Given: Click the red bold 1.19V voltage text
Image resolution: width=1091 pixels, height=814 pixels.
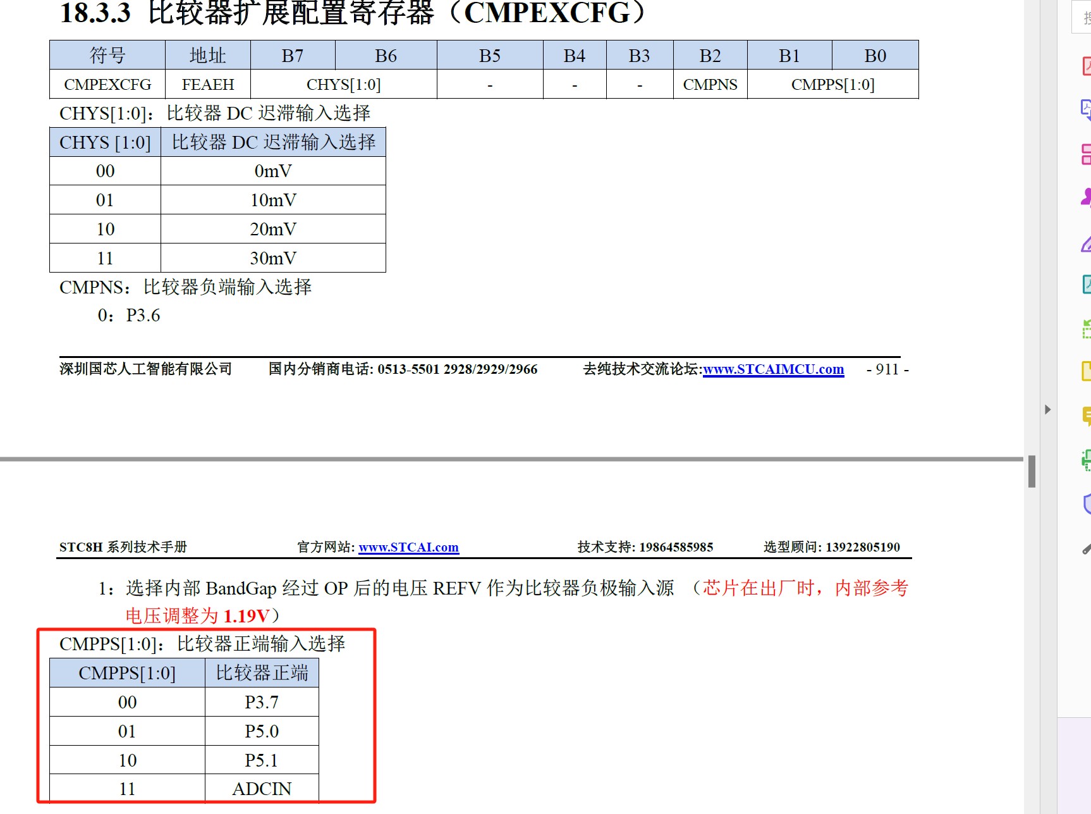Looking at the screenshot, I should (247, 616).
